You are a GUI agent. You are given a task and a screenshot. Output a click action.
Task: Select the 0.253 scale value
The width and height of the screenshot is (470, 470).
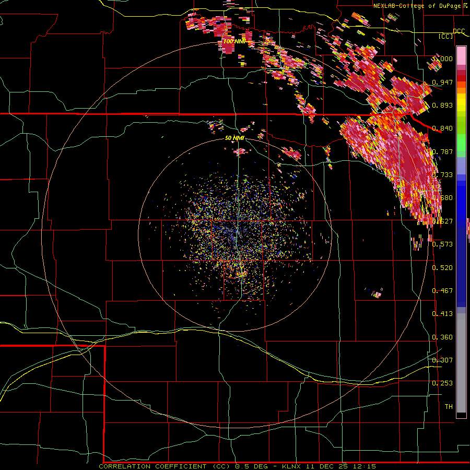click(x=442, y=383)
